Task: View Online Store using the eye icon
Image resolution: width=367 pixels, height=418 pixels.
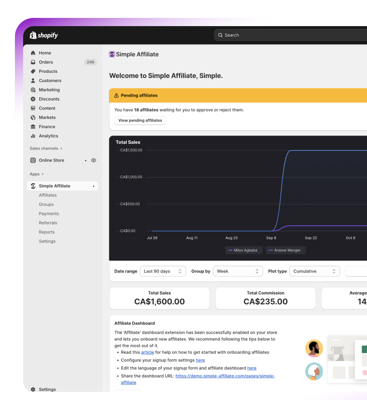Action: pyautogui.click(x=94, y=160)
